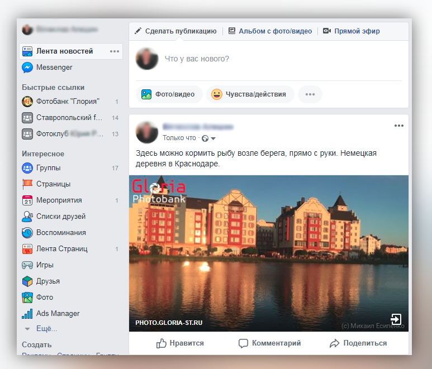This screenshot has height=369, width=432.
Task: Select the Сделать публикацию tab
Action: pyautogui.click(x=176, y=31)
